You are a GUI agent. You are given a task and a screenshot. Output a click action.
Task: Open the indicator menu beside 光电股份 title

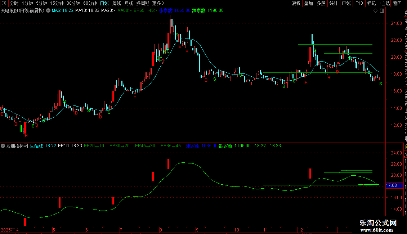tap(48, 11)
